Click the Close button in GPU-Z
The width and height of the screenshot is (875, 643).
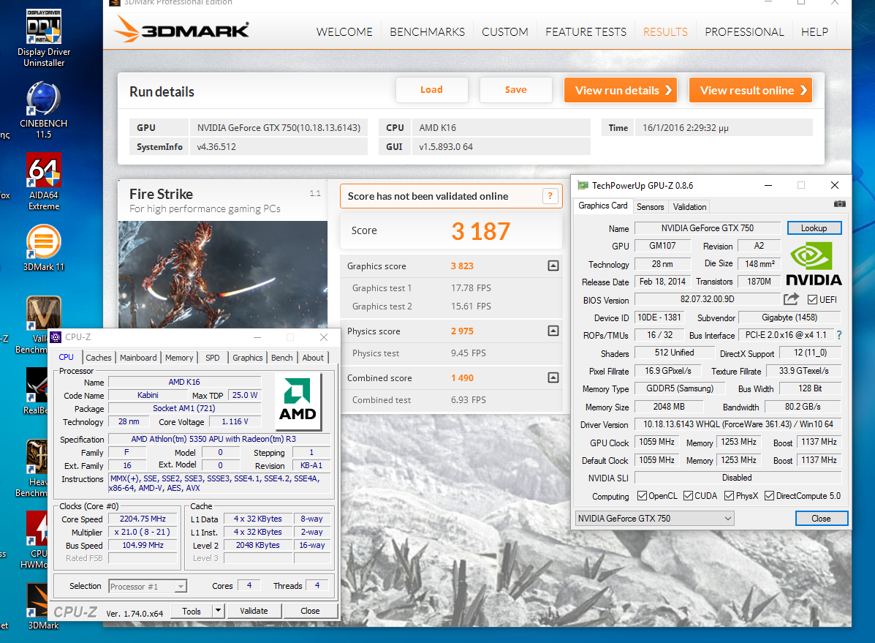[x=822, y=519]
